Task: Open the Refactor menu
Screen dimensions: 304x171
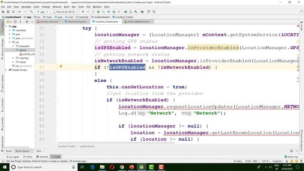Action: coord(57,7)
